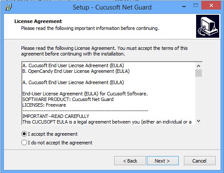Cancel the installation
Viewport: 224px width, 173px height.
coord(200,160)
